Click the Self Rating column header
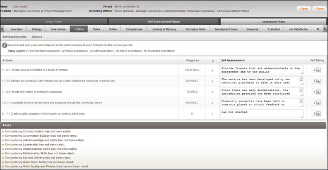Viewport: 328px width, 170px height. pos(317,60)
